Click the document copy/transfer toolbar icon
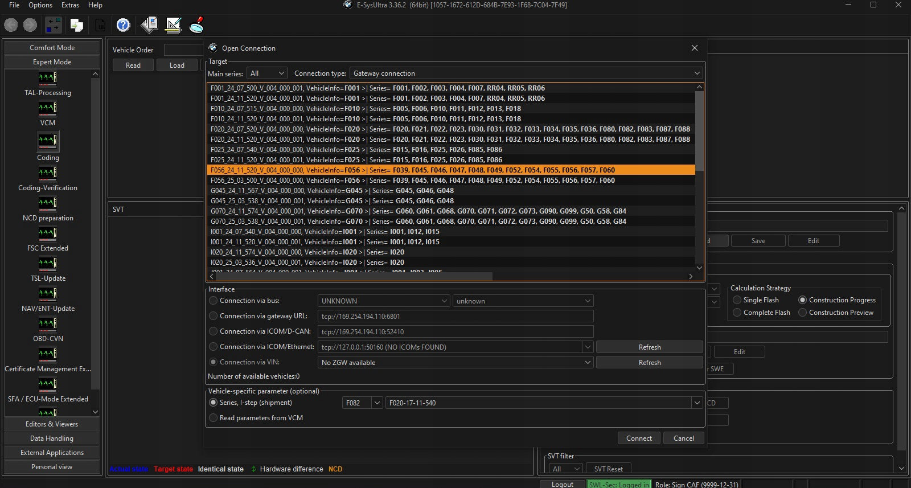 click(x=77, y=25)
